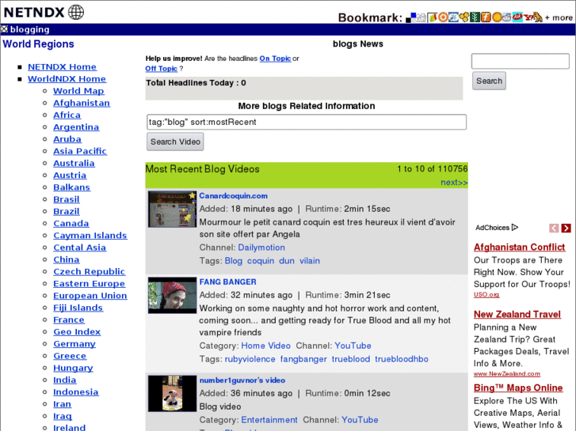Go to previous ad with left arrow
This screenshot has height=431, width=576.
pyautogui.click(x=554, y=229)
